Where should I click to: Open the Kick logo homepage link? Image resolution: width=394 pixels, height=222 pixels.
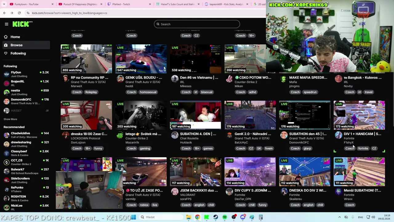[x=22, y=24]
